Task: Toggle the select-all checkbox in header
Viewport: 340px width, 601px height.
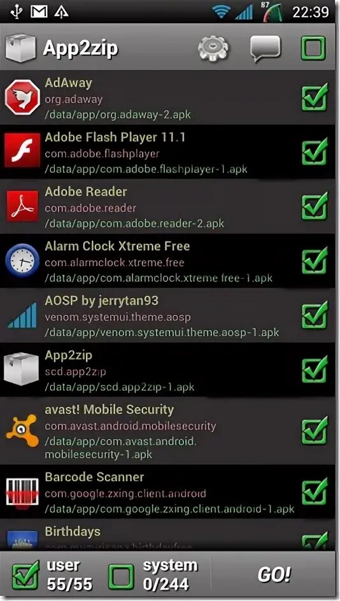Action: [313, 48]
